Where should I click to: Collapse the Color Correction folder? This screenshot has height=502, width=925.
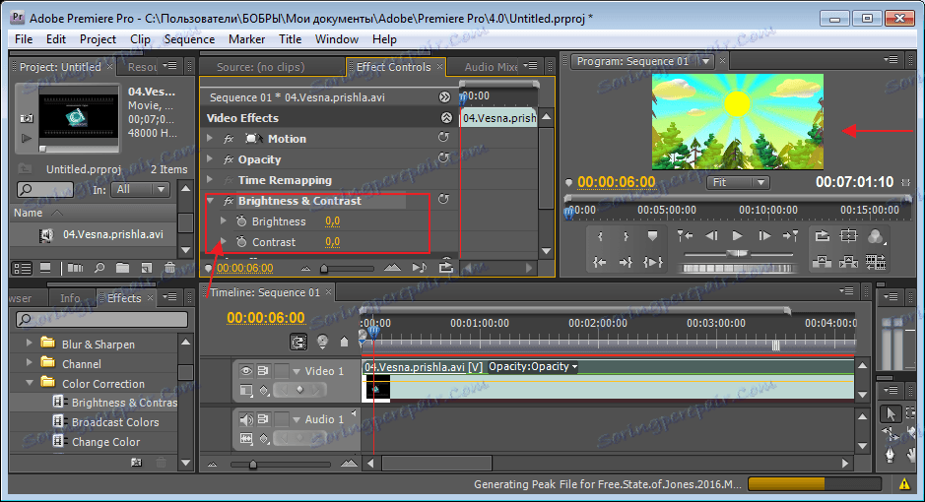coord(30,382)
